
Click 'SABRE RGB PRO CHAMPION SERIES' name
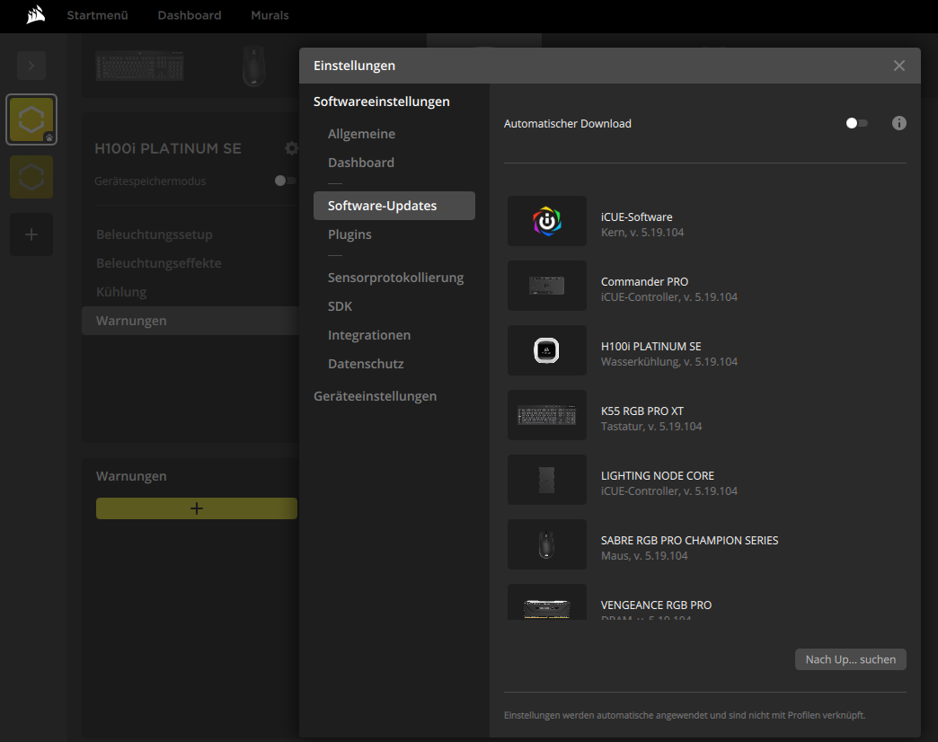pyautogui.click(x=689, y=541)
